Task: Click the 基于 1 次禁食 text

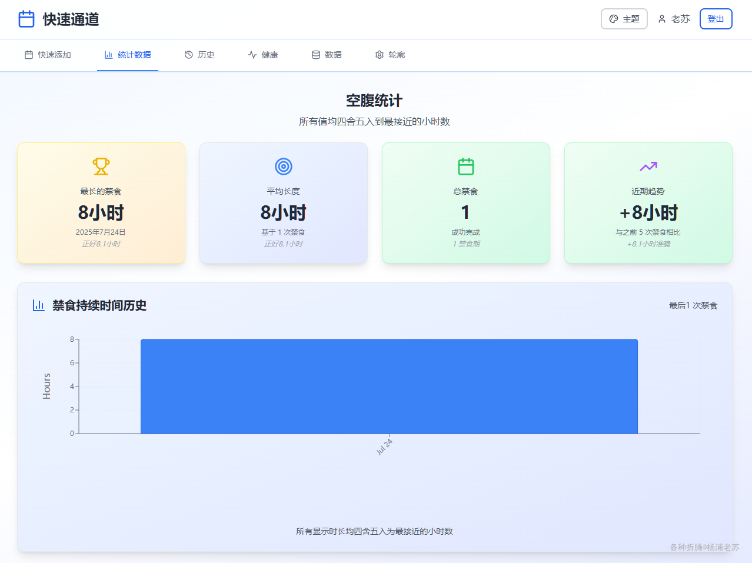Action: 284,232
